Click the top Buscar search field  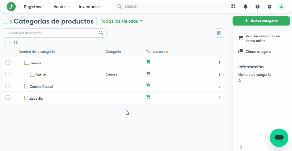click(171, 7)
